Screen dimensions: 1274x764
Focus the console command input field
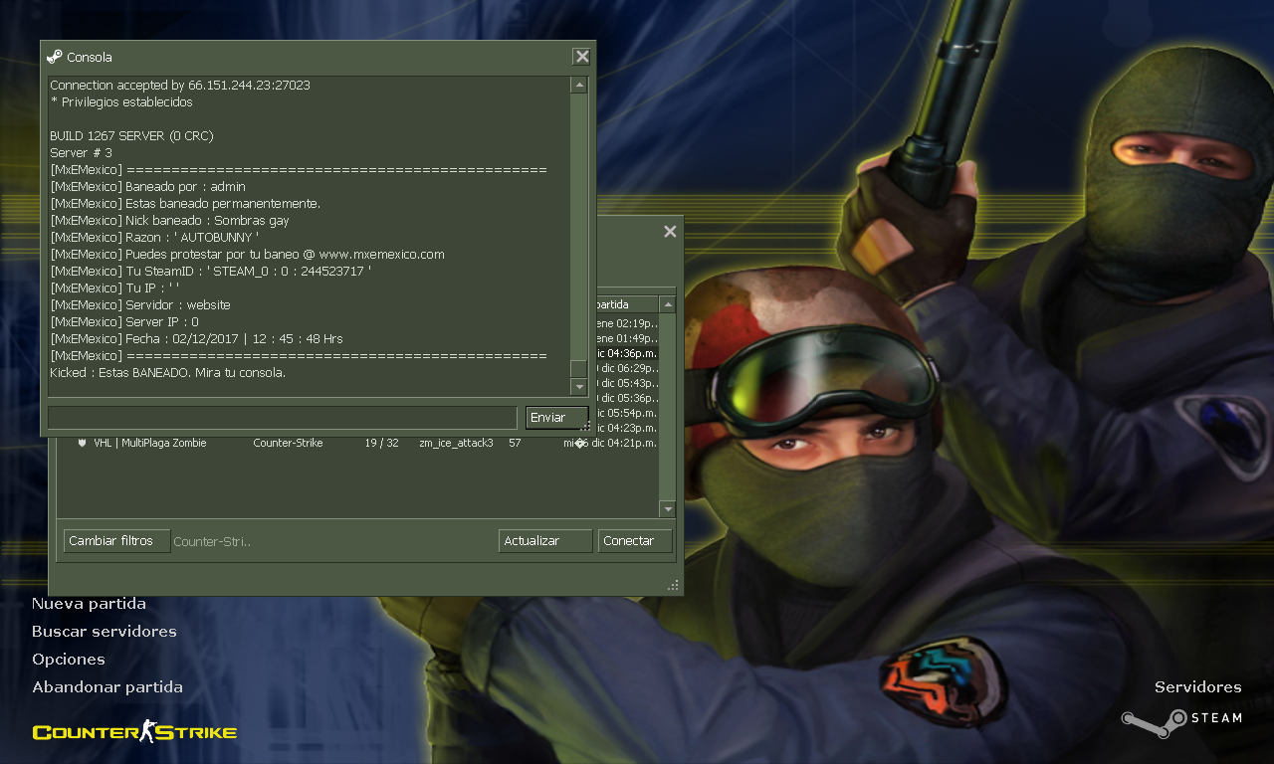(x=284, y=417)
